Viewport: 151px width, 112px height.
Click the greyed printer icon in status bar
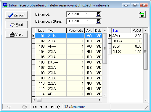24,107
